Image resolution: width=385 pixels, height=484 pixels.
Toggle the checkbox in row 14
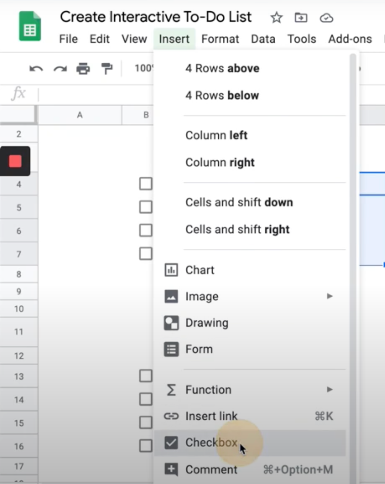[146, 399]
